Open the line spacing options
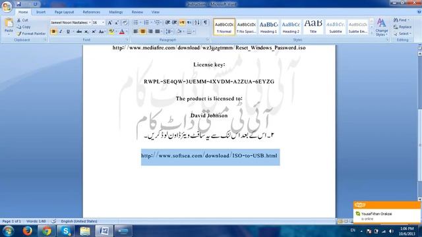 pyautogui.click(x=169, y=32)
